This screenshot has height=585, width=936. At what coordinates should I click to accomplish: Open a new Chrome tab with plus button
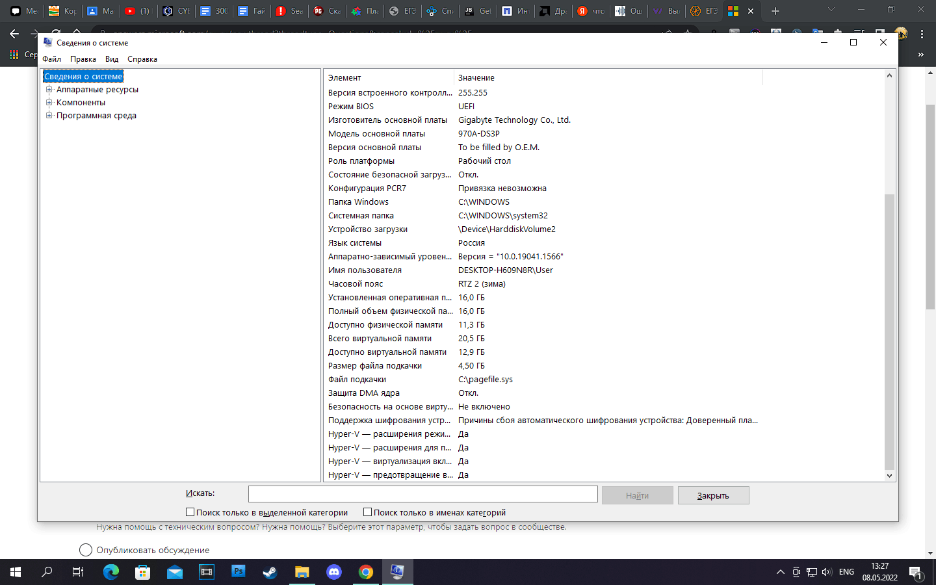pyautogui.click(x=775, y=11)
